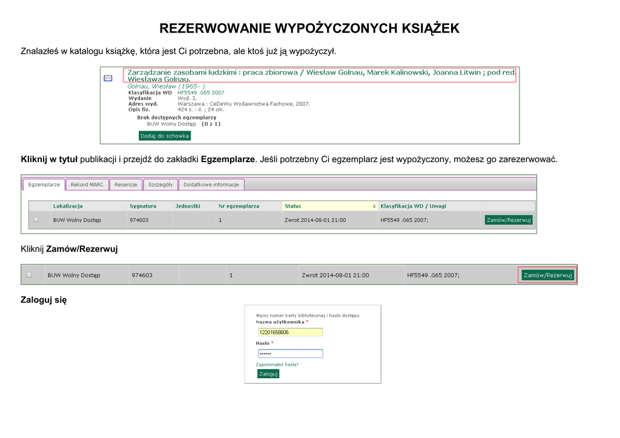Image resolution: width=620 pixels, height=438 pixels.
Task: Sort by the Lokalizacja column header
Action: pos(68,206)
